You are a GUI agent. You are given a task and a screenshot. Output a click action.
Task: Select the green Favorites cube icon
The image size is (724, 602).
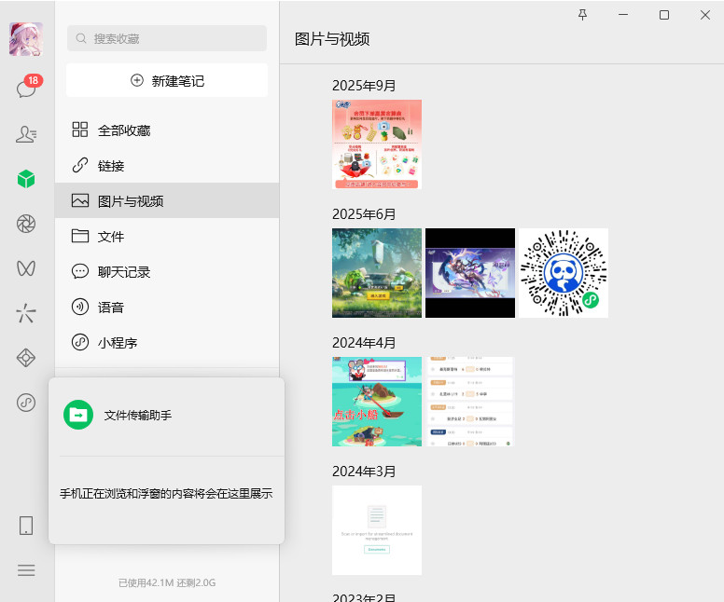point(26,179)
